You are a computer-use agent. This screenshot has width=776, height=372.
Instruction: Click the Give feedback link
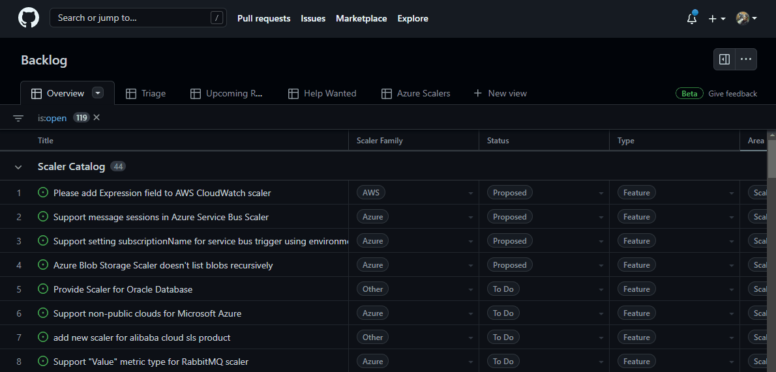[x=732, y=94]
